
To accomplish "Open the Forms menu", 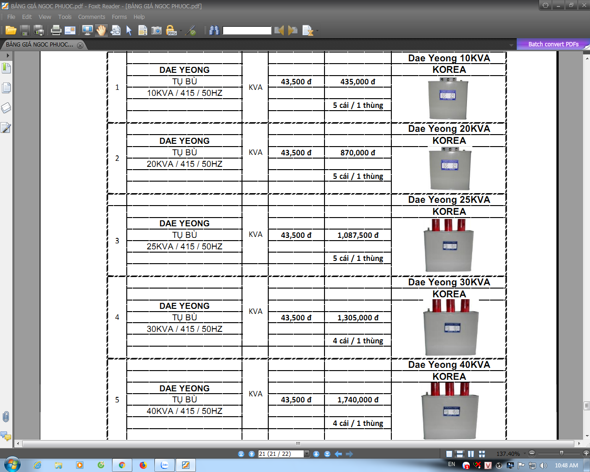I will 119,17.
